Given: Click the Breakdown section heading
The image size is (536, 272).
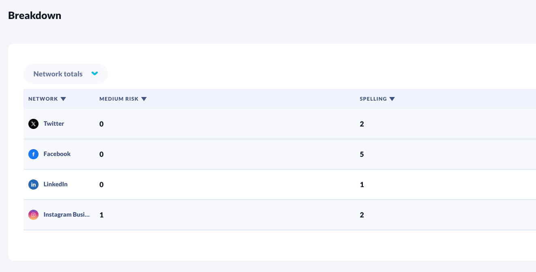Looking at the screenshot, I should click(34, 16).
